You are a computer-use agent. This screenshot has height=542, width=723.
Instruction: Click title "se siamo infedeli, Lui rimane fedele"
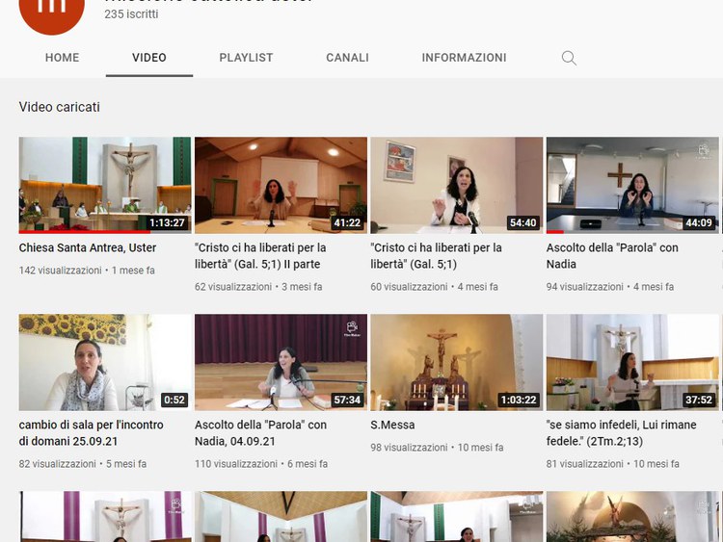622,433
